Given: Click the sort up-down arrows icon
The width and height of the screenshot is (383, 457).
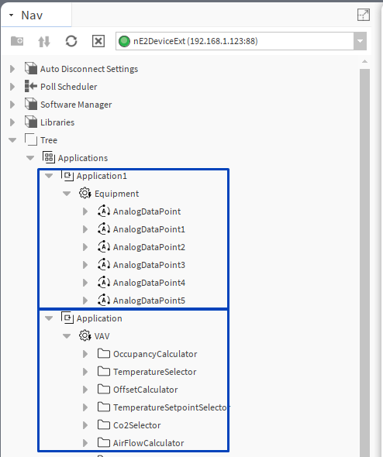Looking at the screenshot, I should pyautogui.click(x=44, y=41).
